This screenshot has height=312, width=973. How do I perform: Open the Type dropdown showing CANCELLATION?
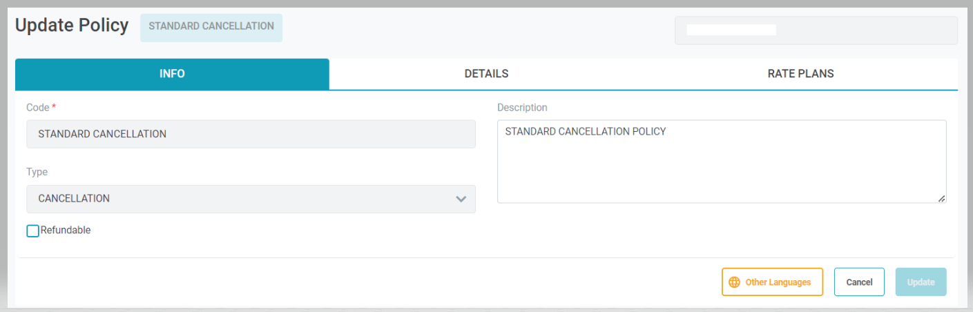click(x=242, y=199)
